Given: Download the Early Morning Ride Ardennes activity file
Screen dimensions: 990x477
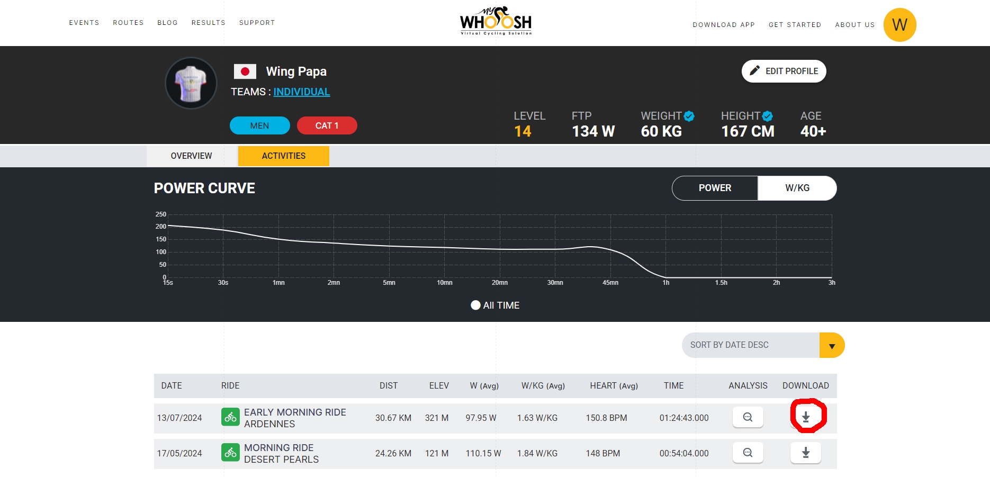Looking at the screenshot, I should pyautogui.click(x=806, y=417).
